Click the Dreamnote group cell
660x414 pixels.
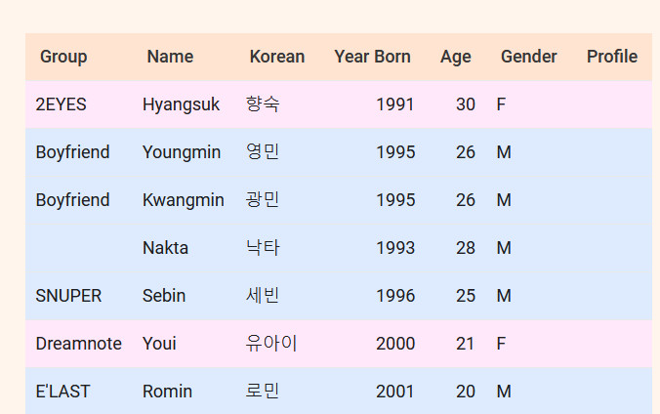tap(78, 344)
